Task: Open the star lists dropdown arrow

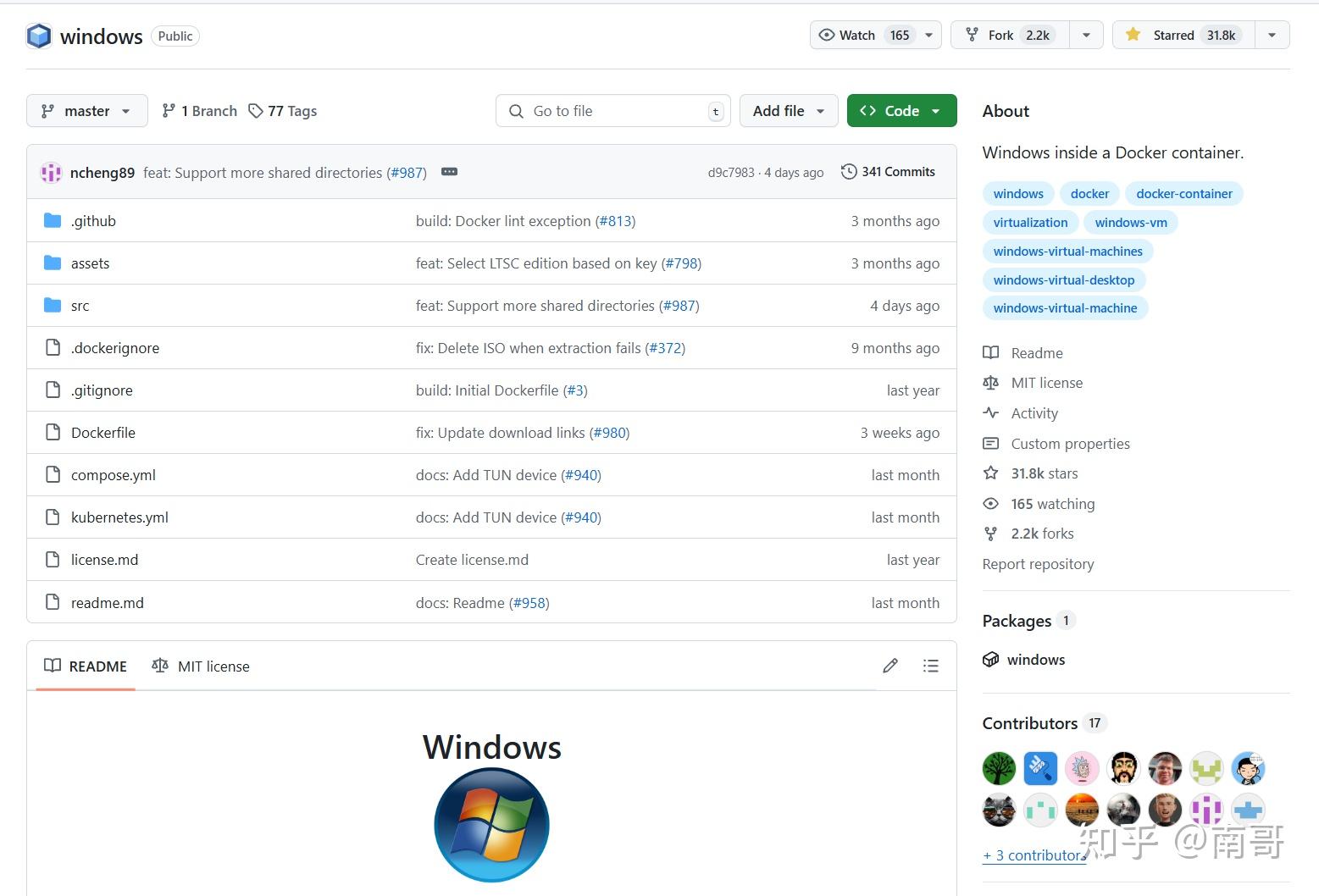Action: pos(1272,36)
